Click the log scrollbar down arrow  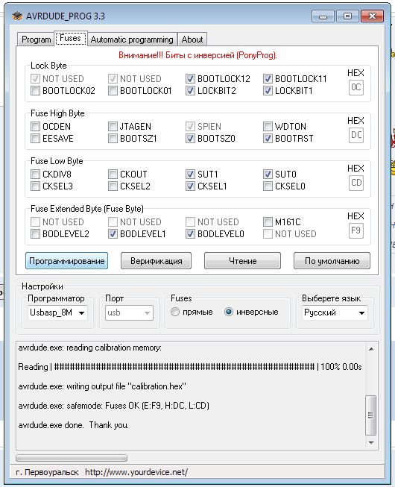point(371,442)
